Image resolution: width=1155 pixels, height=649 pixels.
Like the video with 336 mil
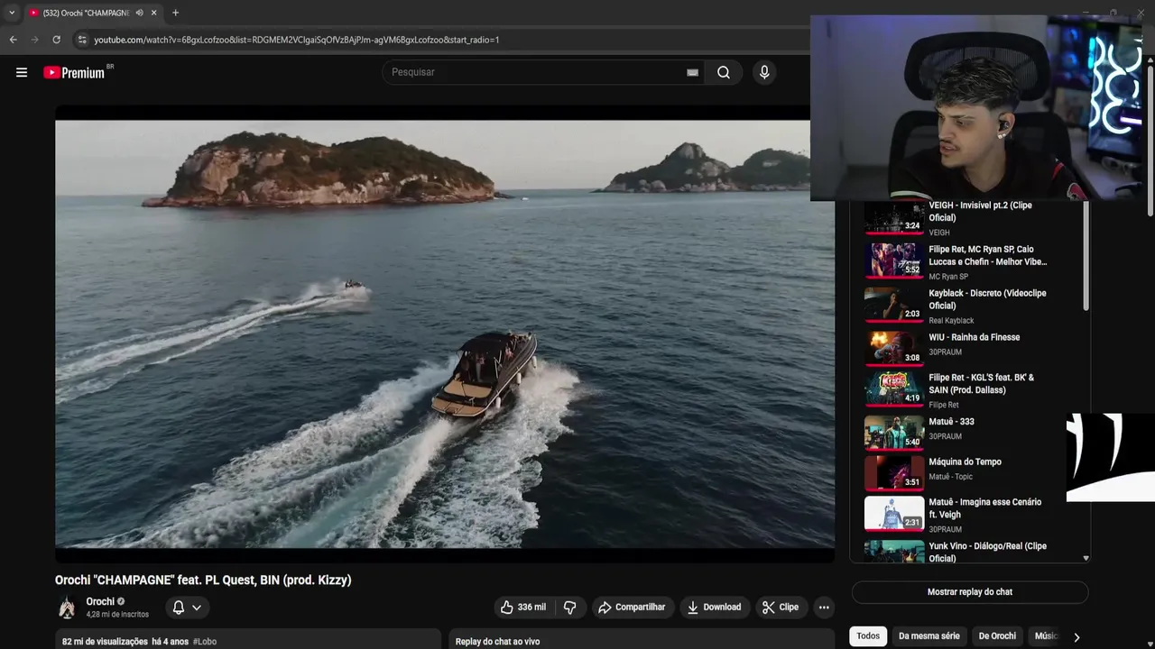(523, 608)
